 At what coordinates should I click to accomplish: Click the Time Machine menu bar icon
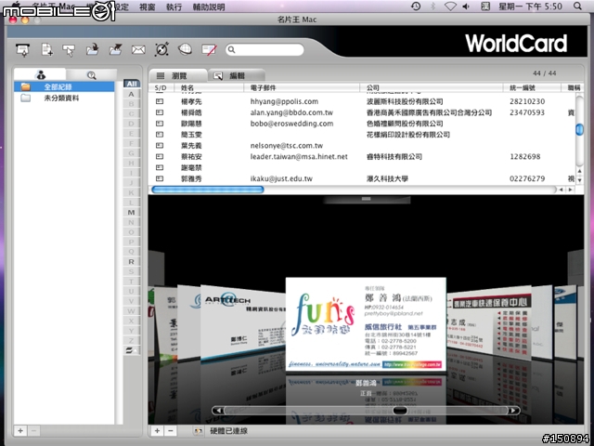[416, 7]
